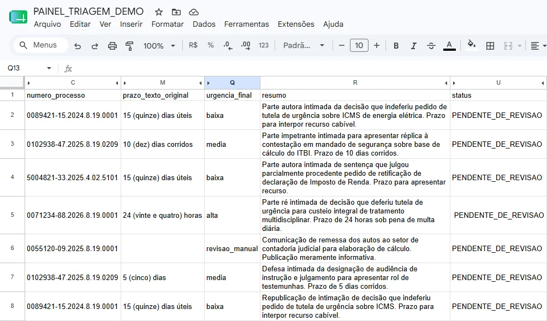Toggle bold formatting
The width and height of the screenshot is (547, 321).
coord(396,46)
